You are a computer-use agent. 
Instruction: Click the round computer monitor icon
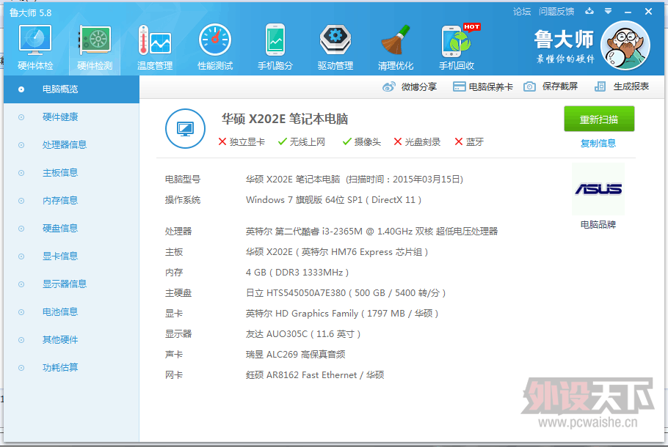click(185, 128)
